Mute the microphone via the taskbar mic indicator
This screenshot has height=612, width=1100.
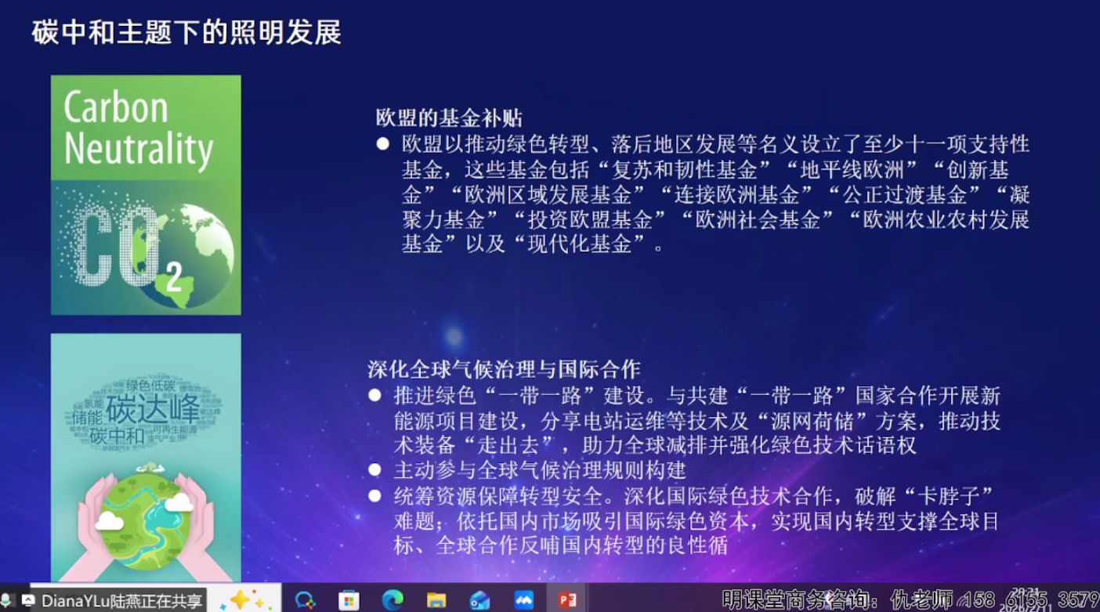7,599
